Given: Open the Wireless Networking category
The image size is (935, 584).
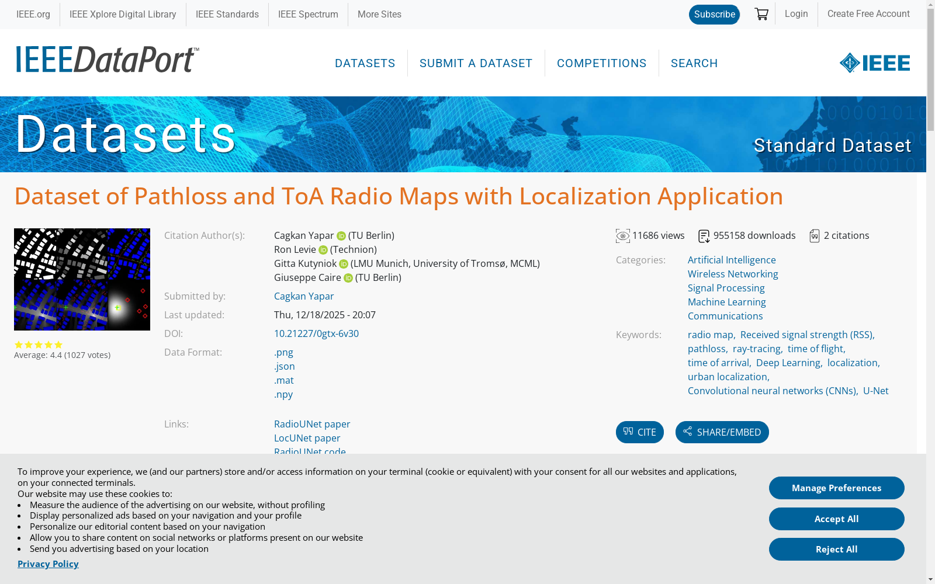Looking at the screenshot, I should pos(733,274).
